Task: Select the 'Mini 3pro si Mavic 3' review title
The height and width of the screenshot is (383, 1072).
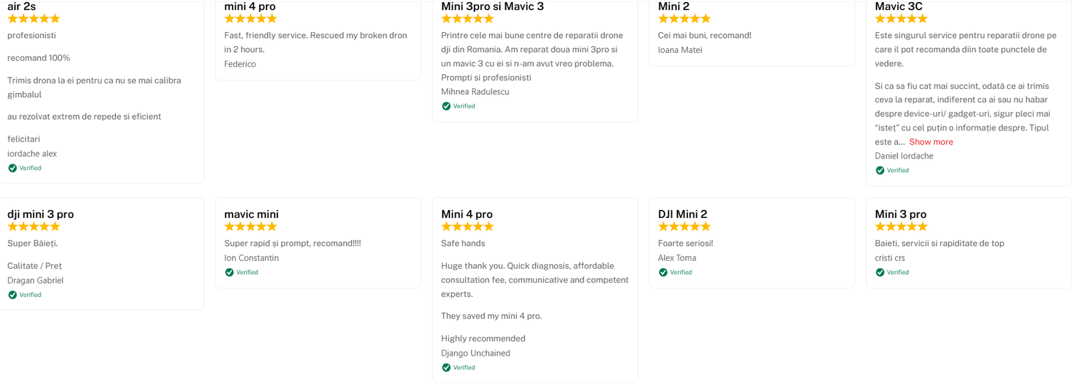Action: 492,7
